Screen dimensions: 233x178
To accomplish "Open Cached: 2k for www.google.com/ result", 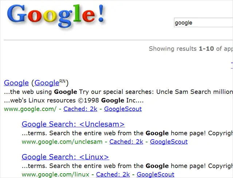I will [80, 109].
